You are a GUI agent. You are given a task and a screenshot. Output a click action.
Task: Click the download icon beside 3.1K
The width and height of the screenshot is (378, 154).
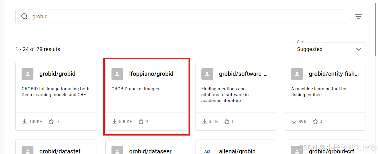coord(204,122)
